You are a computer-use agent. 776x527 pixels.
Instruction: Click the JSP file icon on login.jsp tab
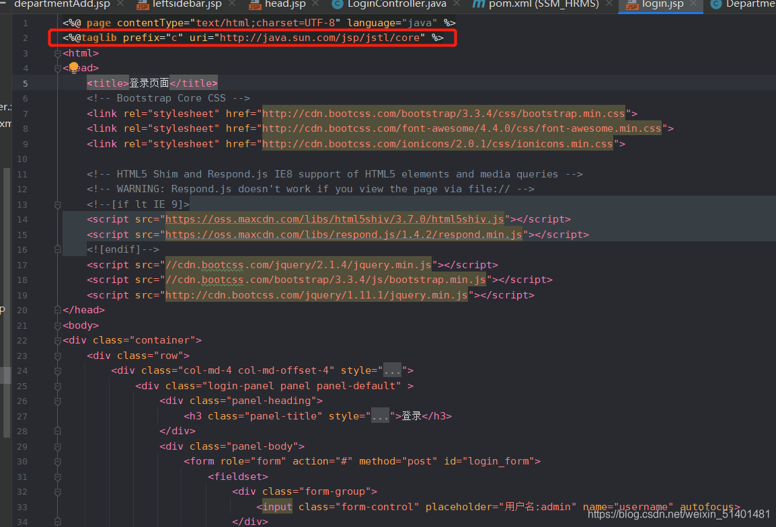[632, 5]
